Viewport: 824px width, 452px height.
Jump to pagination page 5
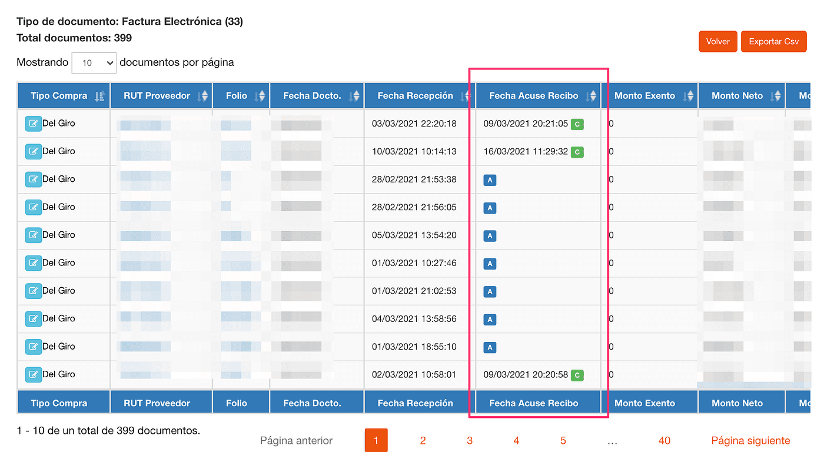(563, 441)
